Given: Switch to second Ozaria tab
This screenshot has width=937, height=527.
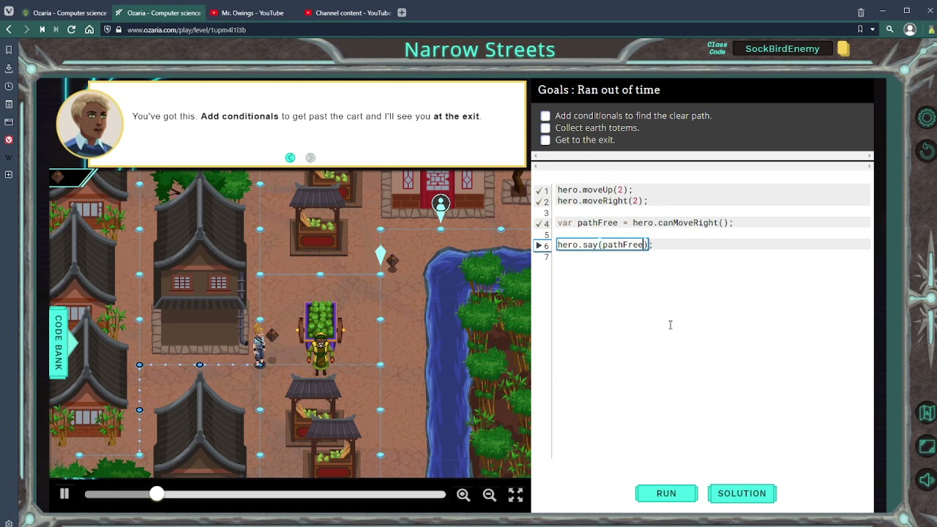Looking at the screenshot, I should tap(157, 12).
